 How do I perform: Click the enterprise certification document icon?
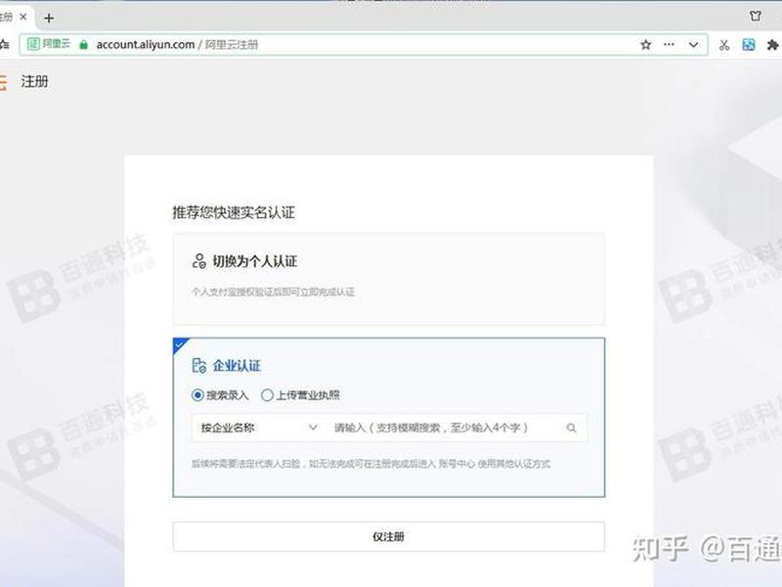[199, 365]
